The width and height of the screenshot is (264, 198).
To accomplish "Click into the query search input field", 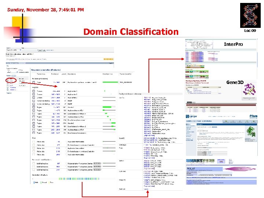I will tap(29, 50).
